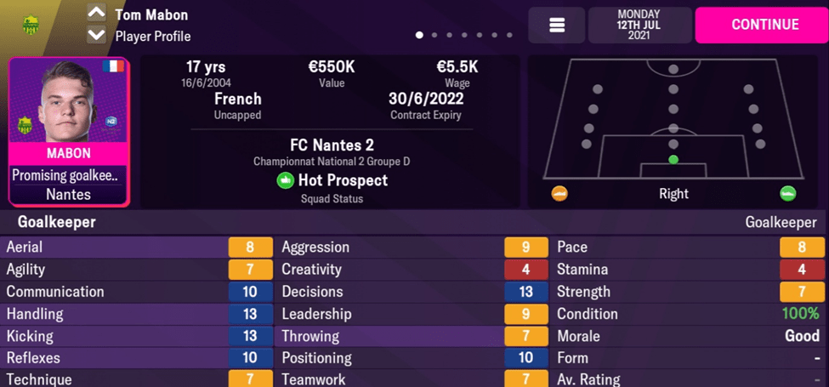Go to next player with down chevron
This screenshot has width=829, height=387.
tap(97, 36)
